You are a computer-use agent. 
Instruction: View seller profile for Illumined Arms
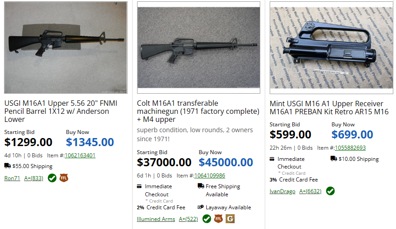click(156, 219)
